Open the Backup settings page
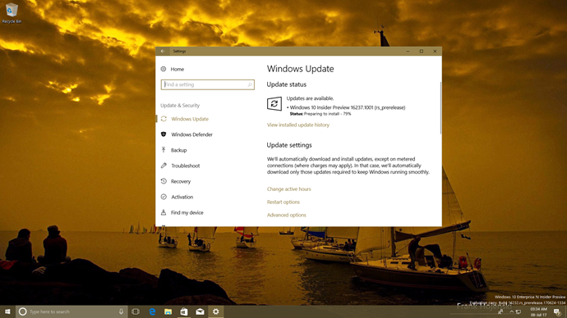 point(178,150)
